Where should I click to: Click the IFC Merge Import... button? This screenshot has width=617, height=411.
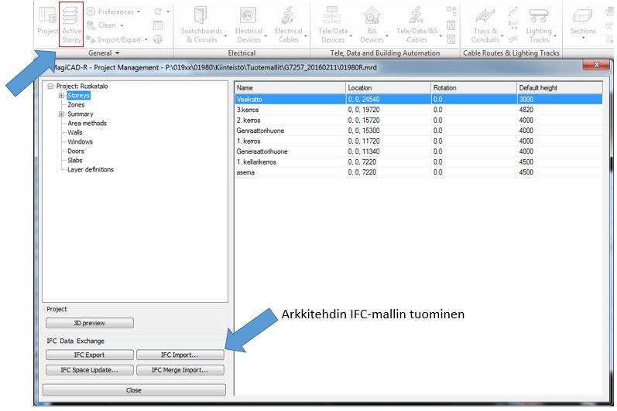tap(180, 370)
